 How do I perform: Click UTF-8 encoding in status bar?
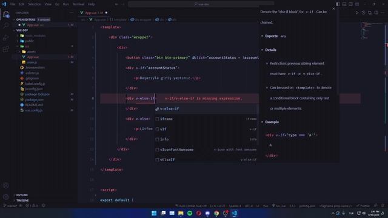click(x=249, y=206)
